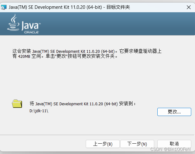This screenshot has height=154, width=195.
Task: Close the Java installer dialog window
Action: (189, 7)
